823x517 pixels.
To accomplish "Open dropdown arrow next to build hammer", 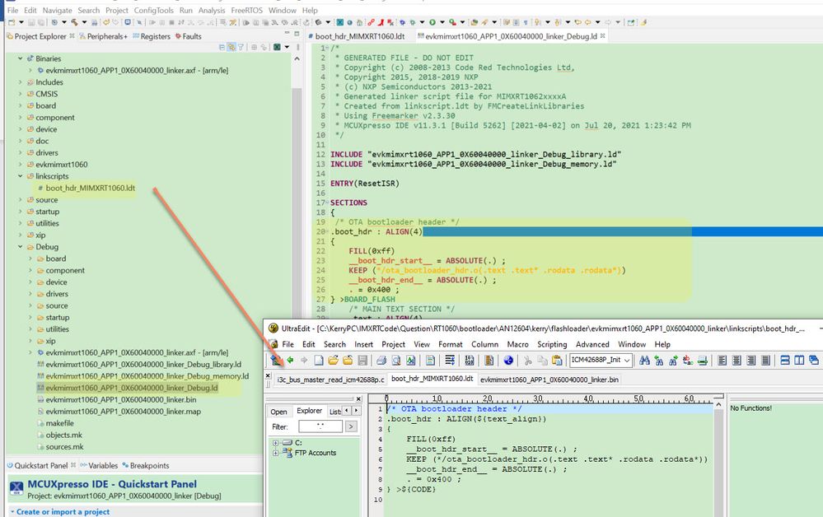I will pos(84,22).
